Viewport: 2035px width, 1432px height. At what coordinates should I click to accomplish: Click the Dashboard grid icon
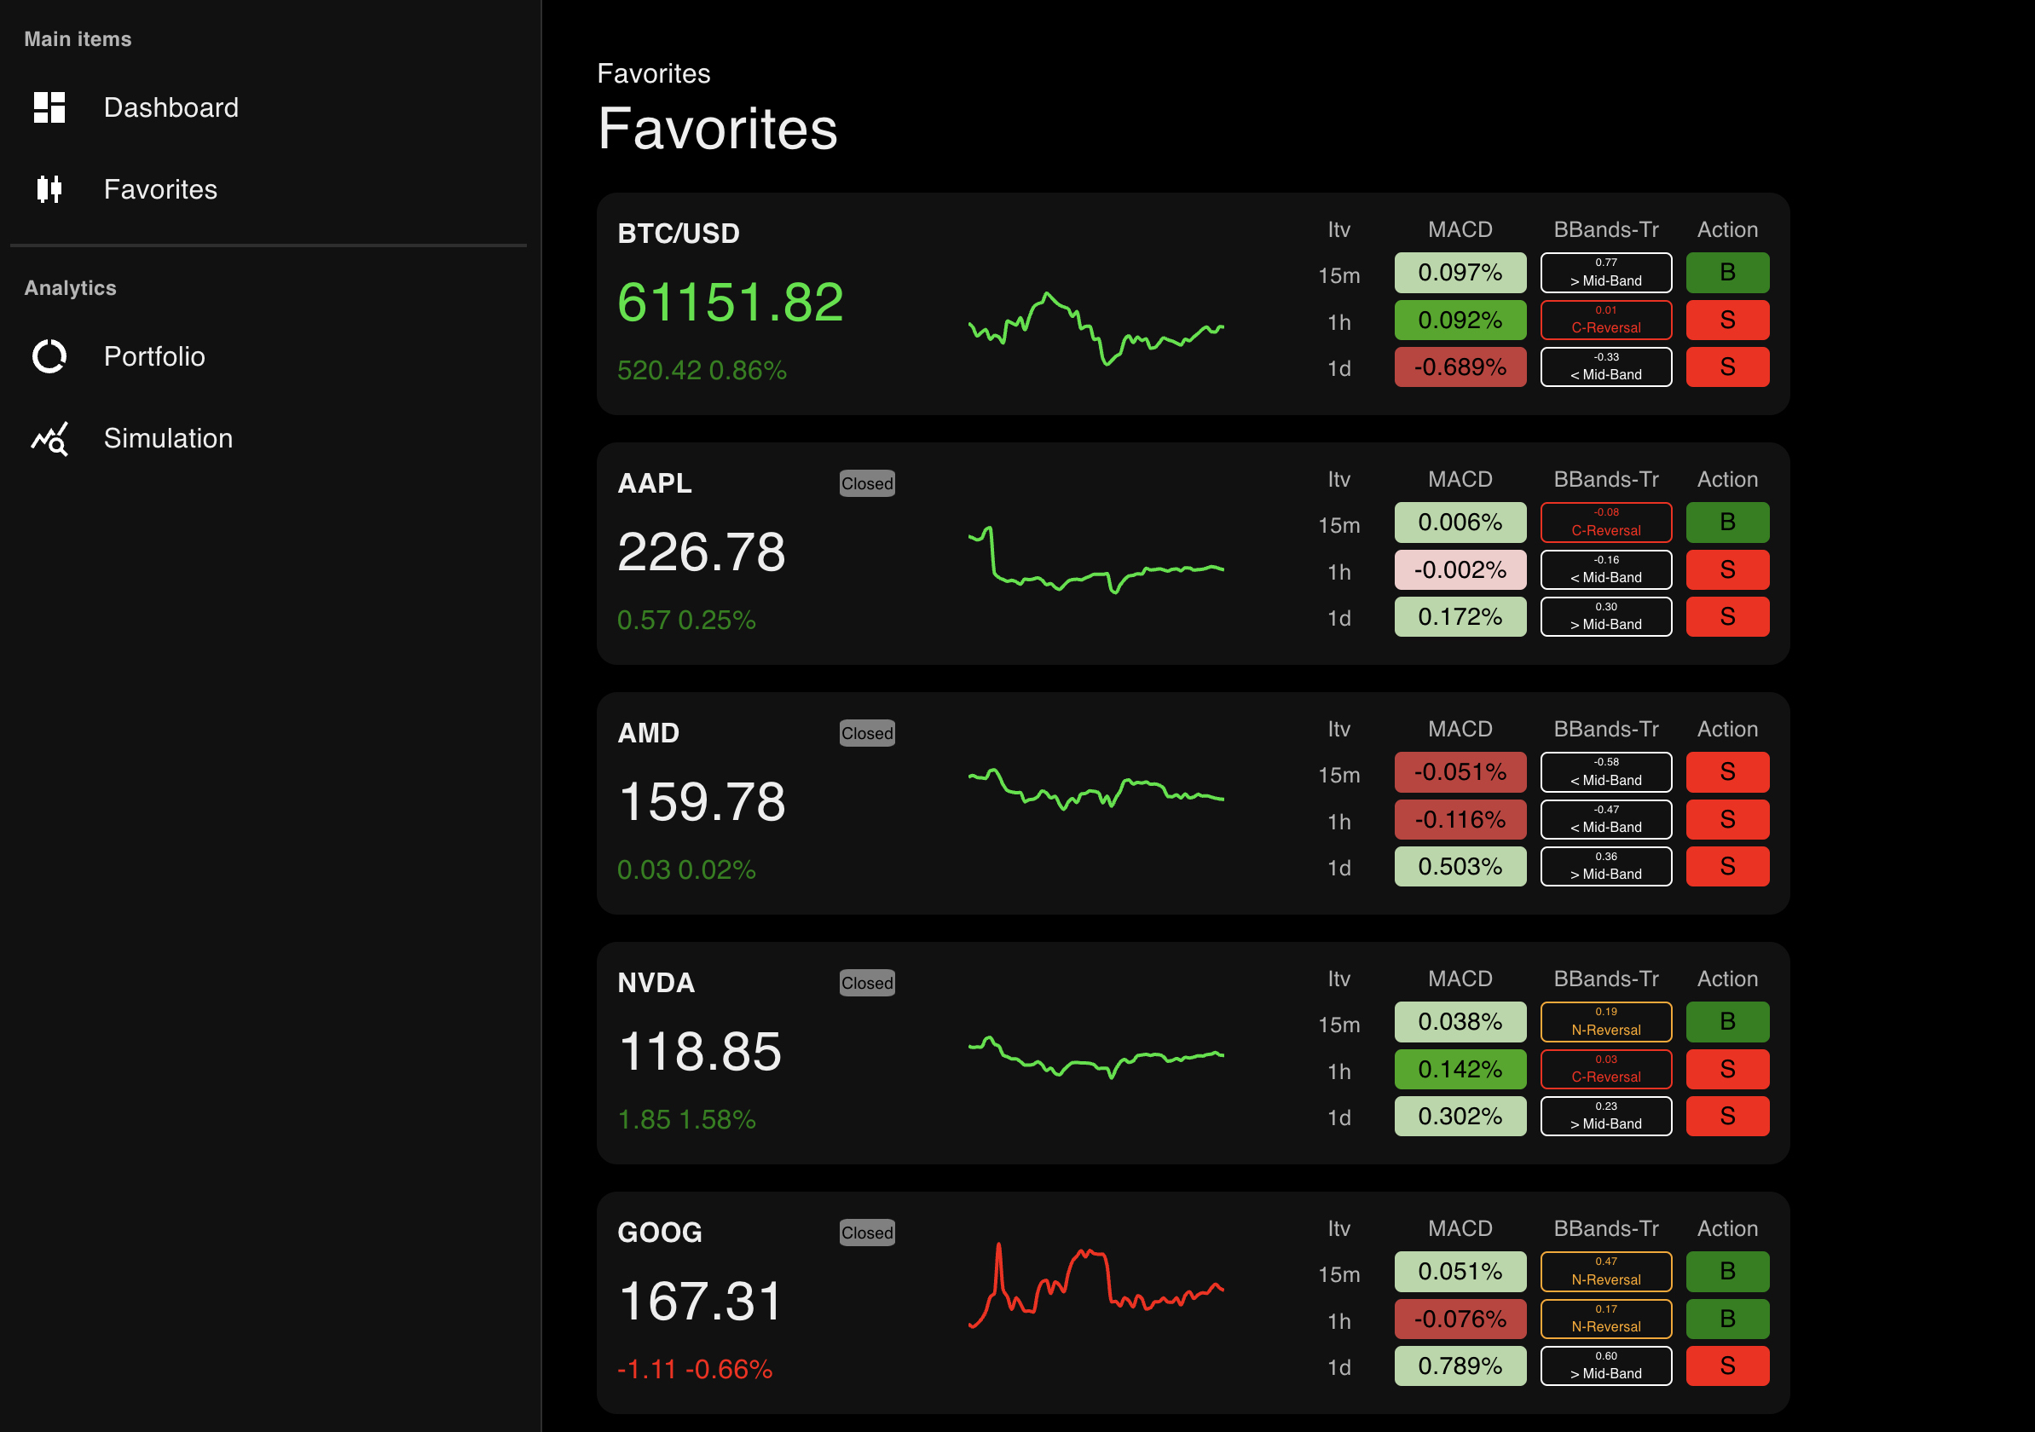49,107
